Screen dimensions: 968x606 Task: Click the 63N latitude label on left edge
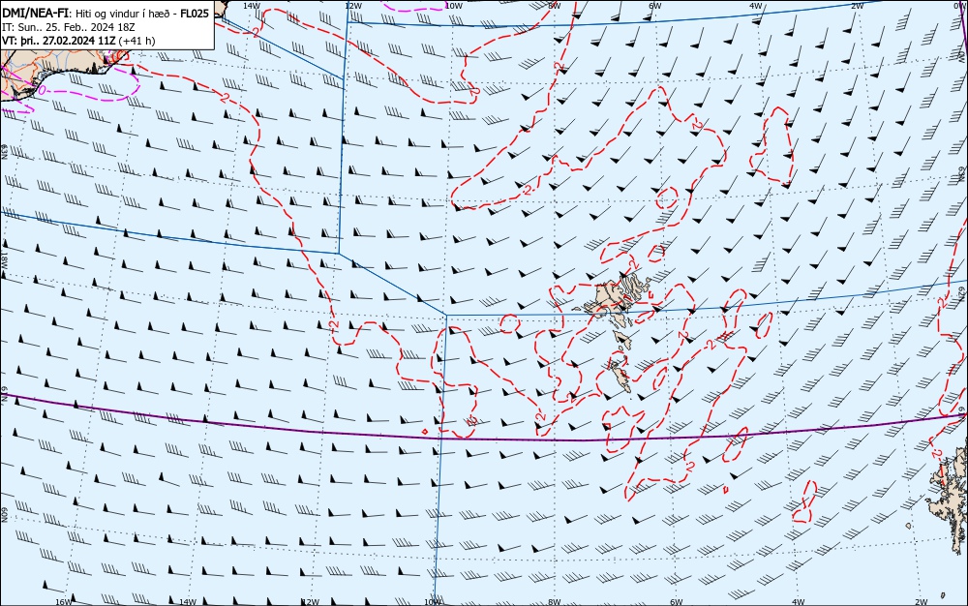click(x=4, y=152)
